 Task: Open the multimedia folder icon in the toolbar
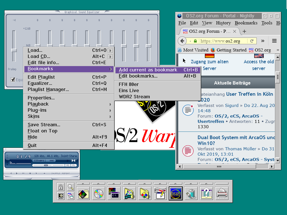coord(129,193)
